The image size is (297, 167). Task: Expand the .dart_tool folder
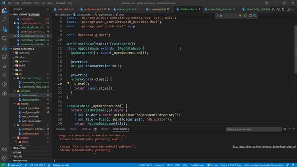coord(24,53)
